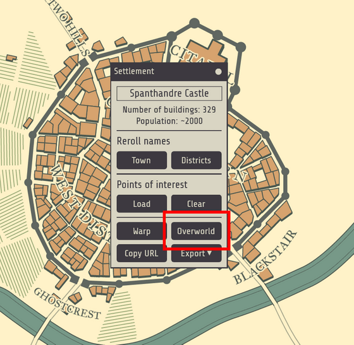Screen dimensions: 354x345
Task: Click the 'Points of interest' heading
Action: pyautogui.click(x=152, y=185)
